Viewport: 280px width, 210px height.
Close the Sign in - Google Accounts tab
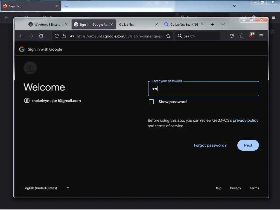[112, 24]
